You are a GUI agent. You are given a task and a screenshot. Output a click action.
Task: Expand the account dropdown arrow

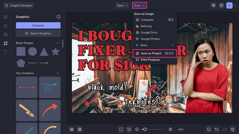click(235, 6)
